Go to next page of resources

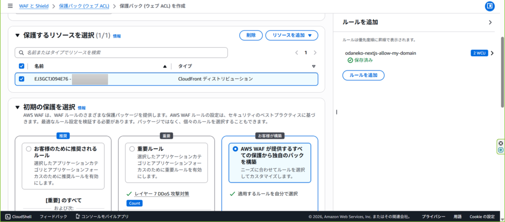315,52
